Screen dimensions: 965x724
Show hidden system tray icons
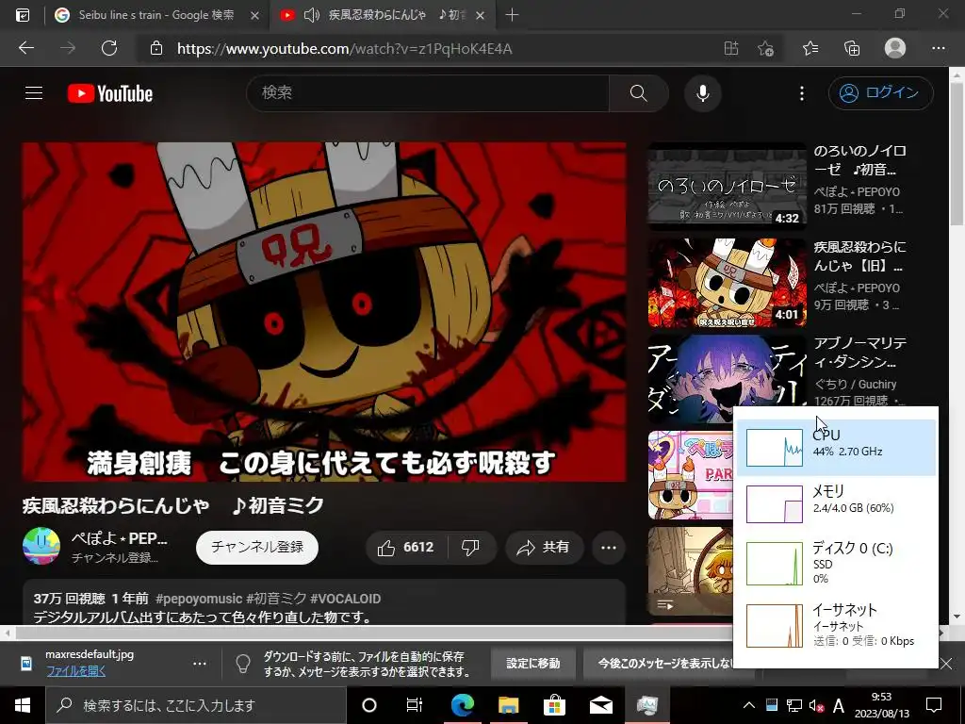click(x=748, y=705)
